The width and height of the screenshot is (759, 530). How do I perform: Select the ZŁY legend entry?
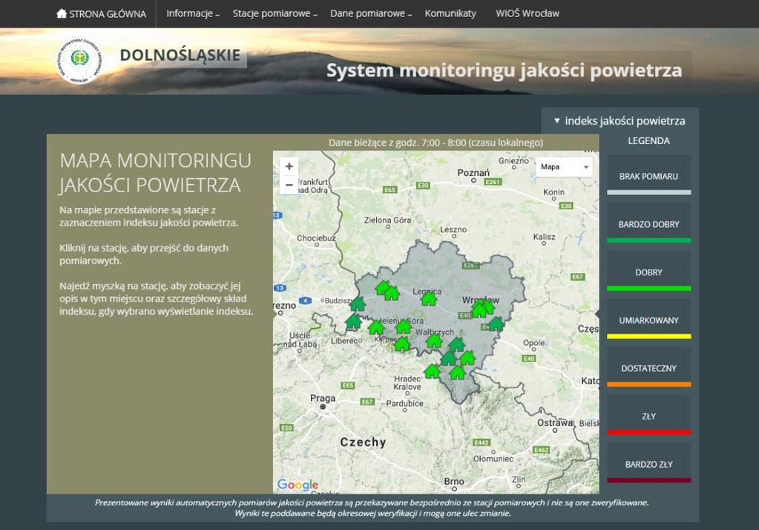point(648,416)
